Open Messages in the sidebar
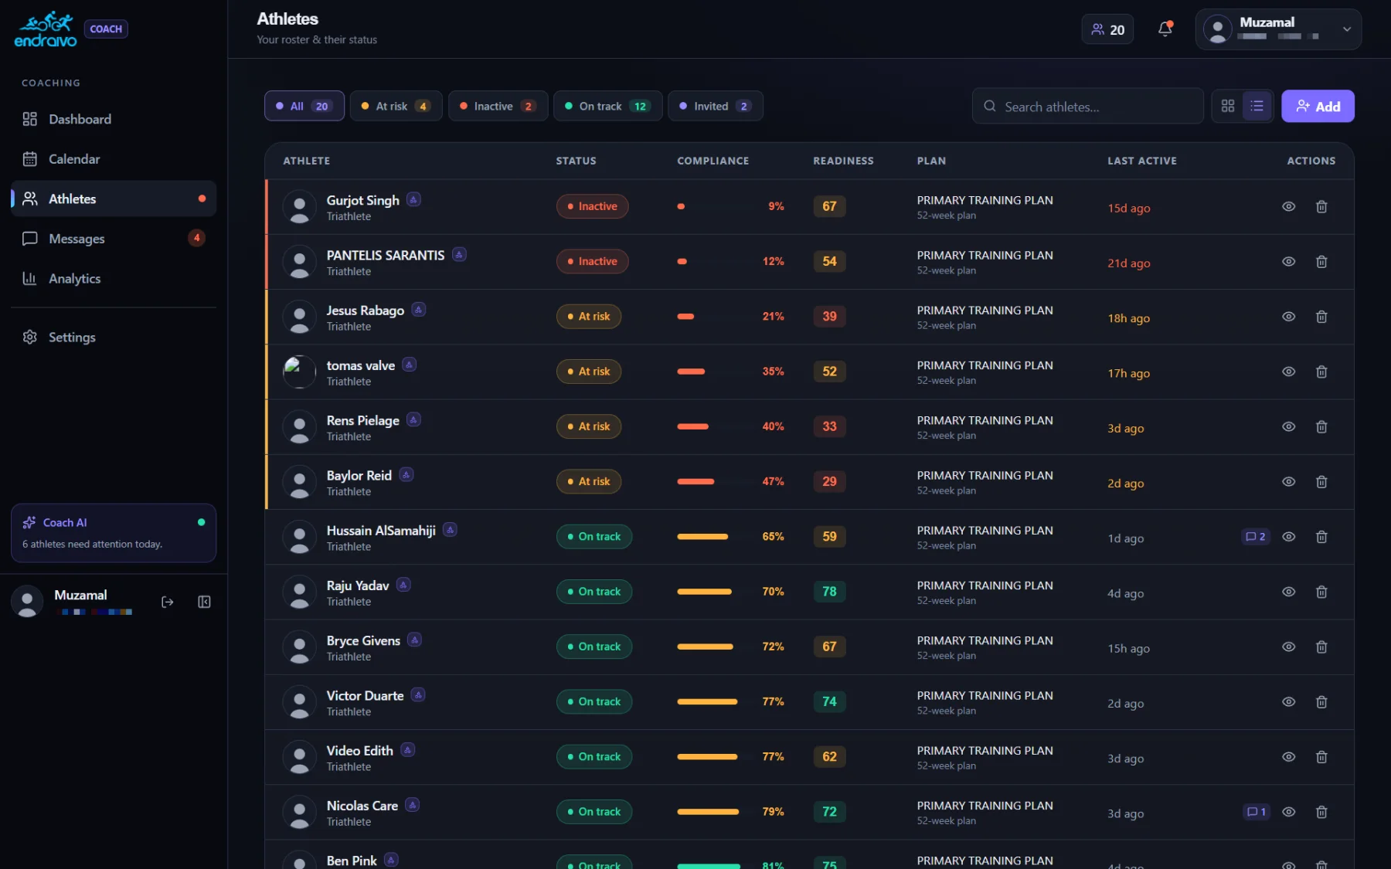Viewport: 1391px width, 869px height. (114, 239)
